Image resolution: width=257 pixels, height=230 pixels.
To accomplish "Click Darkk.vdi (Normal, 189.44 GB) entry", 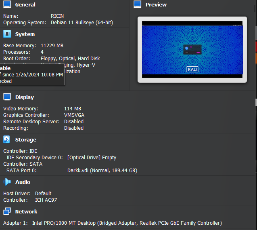I will [102, 171].
